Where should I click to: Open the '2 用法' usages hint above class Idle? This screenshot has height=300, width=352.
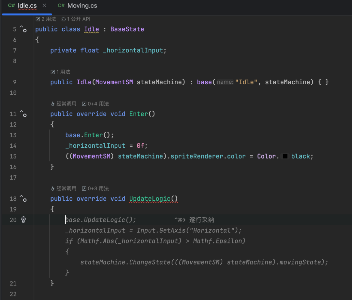(x=46, y=19)
